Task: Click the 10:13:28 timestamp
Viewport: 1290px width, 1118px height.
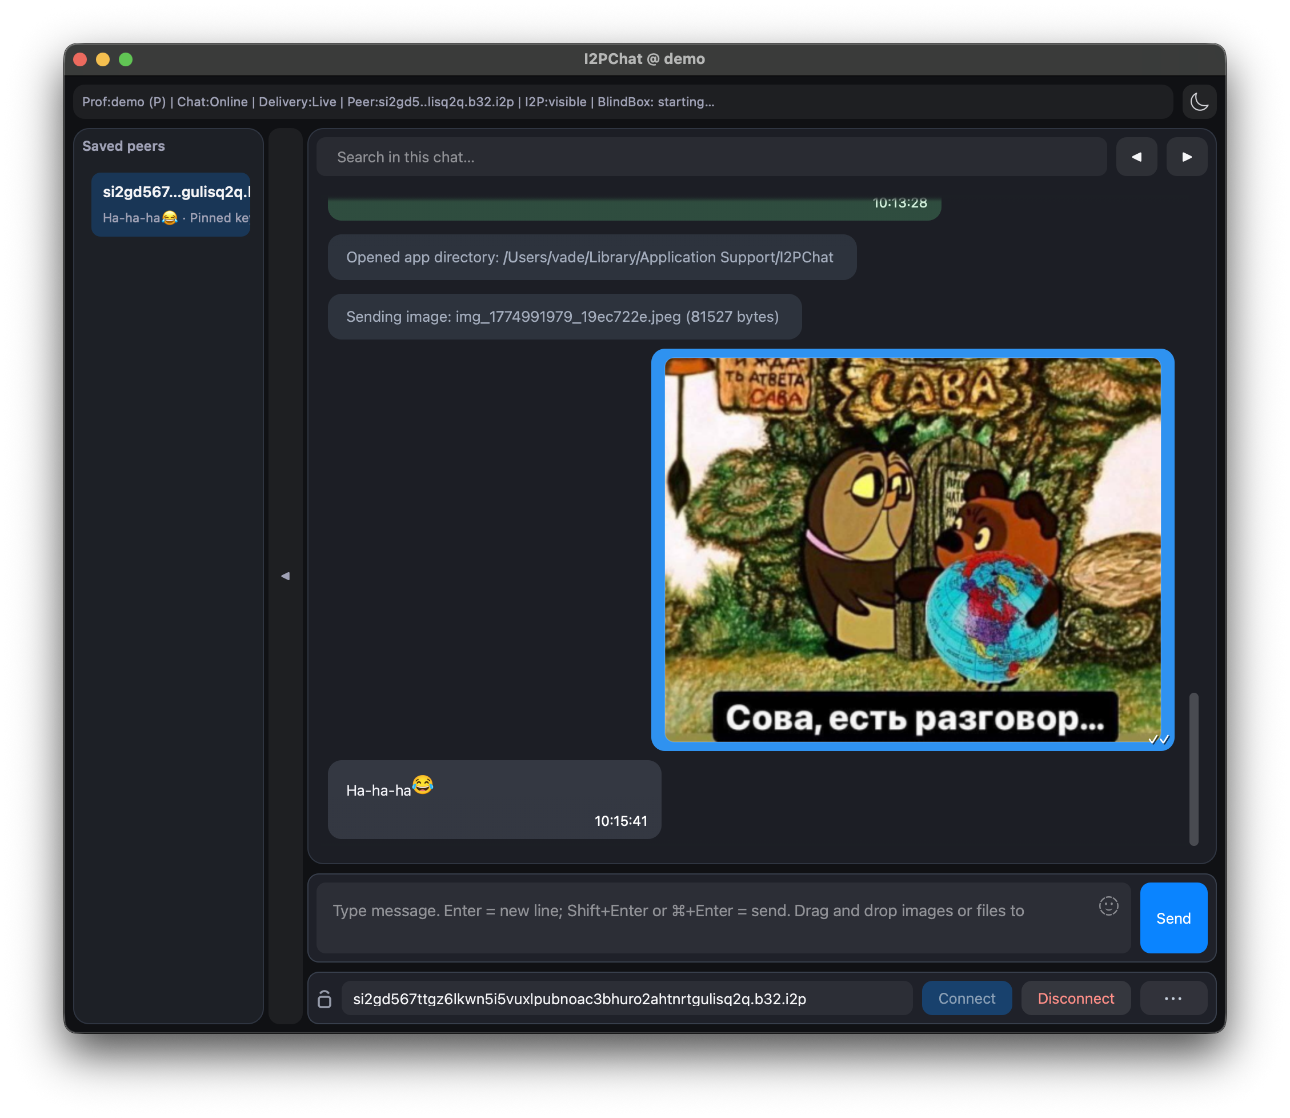Action: click(899, 203)
